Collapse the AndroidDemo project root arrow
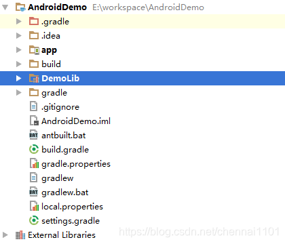This screenshot has height=244, width=285. point(5,7)
